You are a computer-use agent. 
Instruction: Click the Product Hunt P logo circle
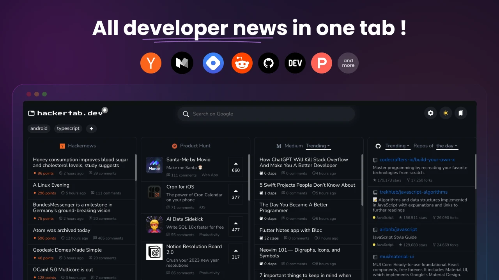[x=322, y=63]
